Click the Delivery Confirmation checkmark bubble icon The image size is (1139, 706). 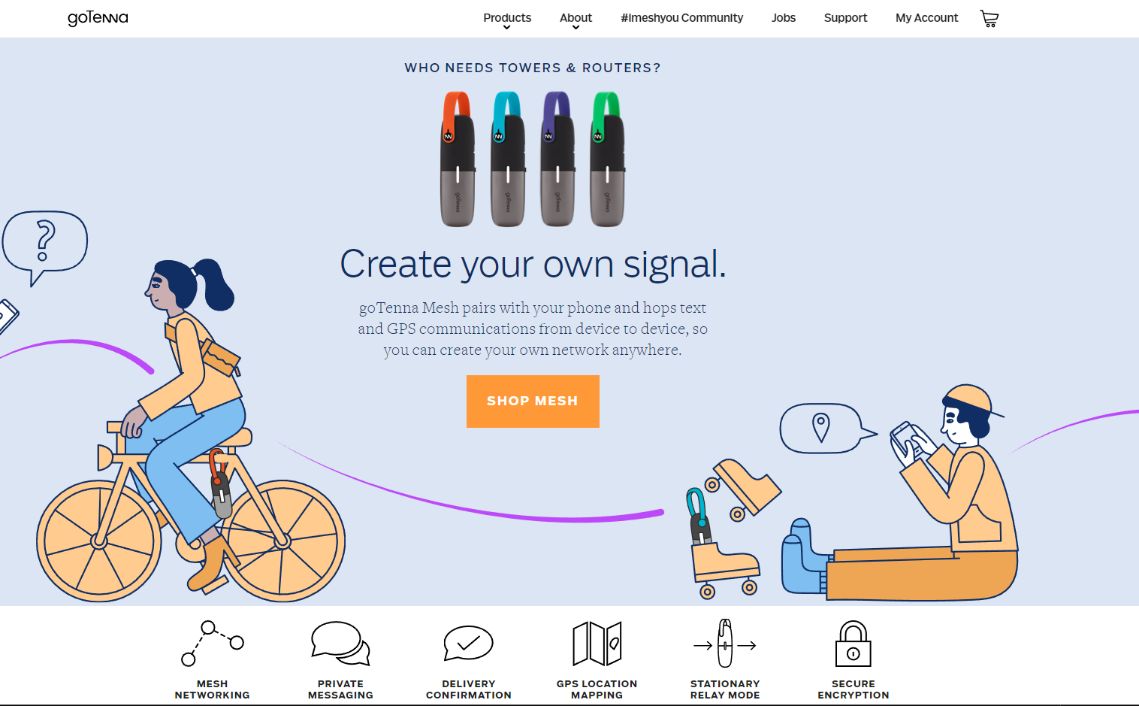[x=468, y=643]
